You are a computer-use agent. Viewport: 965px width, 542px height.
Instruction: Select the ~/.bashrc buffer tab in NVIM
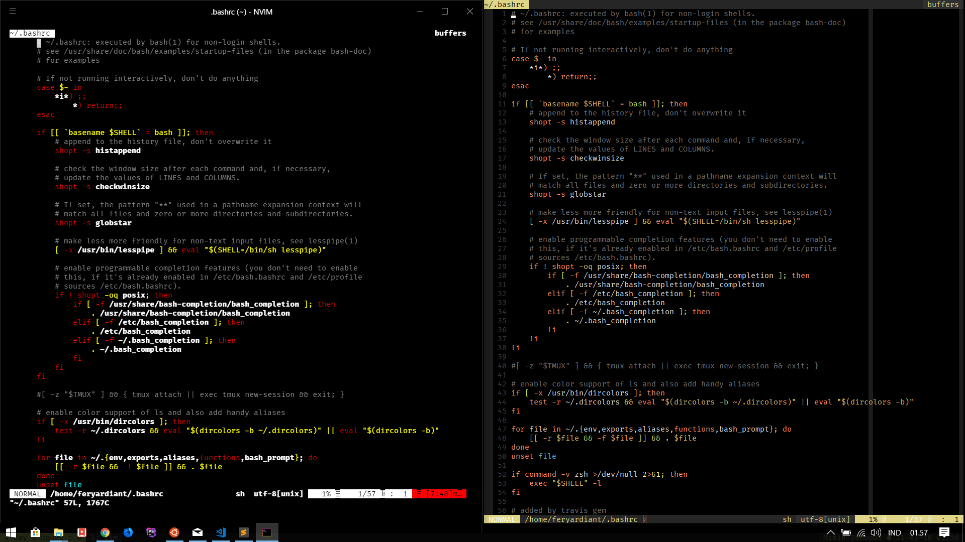pyautogui.click(x=31, y=33)
